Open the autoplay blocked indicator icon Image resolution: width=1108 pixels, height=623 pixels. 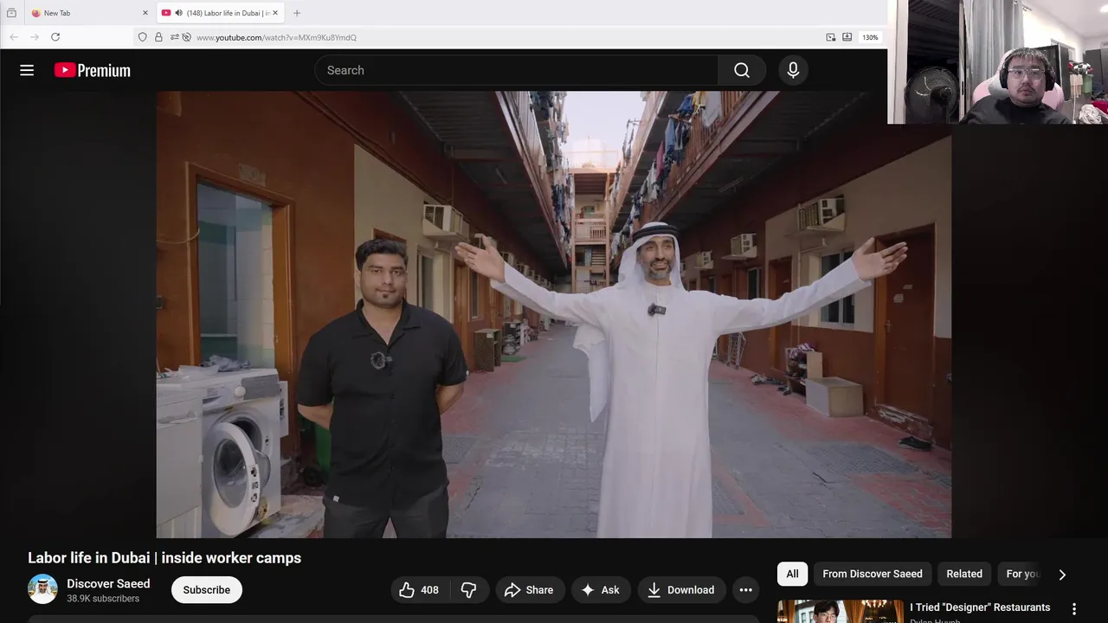[x=186, y=37]
